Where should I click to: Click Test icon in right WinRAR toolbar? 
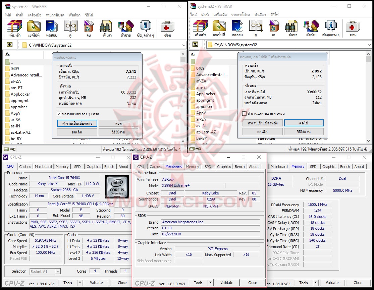tap(237, 28)
